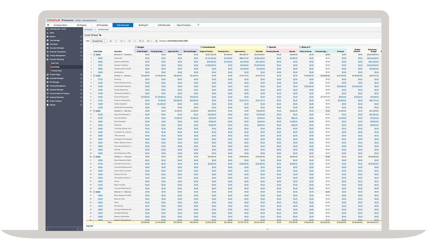Click Initial Budget column header
The height and width of the screenshot is (243, 428).
pyautogui.click(x=142, y=51)
